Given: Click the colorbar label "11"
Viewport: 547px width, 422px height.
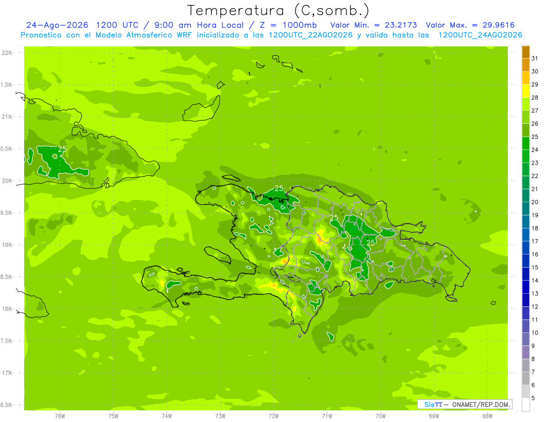Looking at the screenshot, I should (535, 320).
